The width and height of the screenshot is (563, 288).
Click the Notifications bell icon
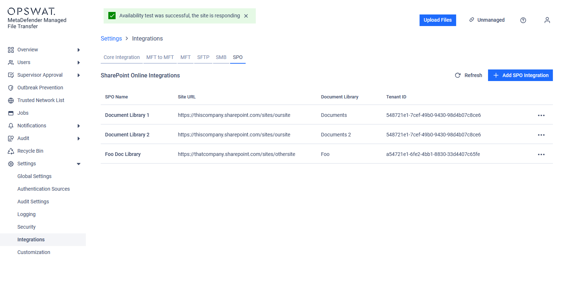point(11,126)
